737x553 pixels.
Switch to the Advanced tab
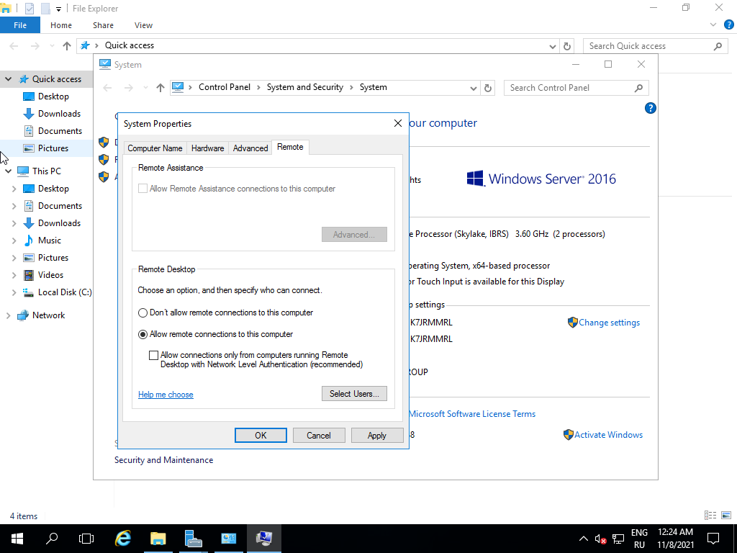click(x=250, y=148)
